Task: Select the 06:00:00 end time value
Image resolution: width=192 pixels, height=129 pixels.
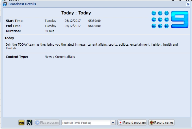Action: [94, 26]
